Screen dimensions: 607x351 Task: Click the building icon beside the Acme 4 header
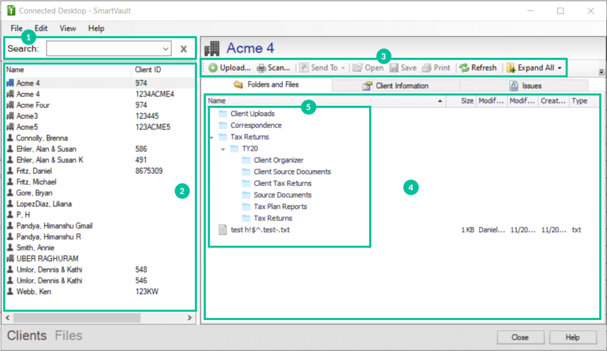[x=212, y=47]
